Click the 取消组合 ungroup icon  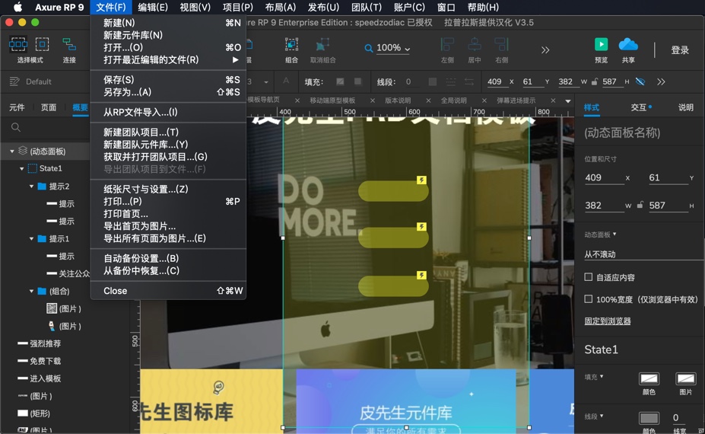click(x=322, y=45)
